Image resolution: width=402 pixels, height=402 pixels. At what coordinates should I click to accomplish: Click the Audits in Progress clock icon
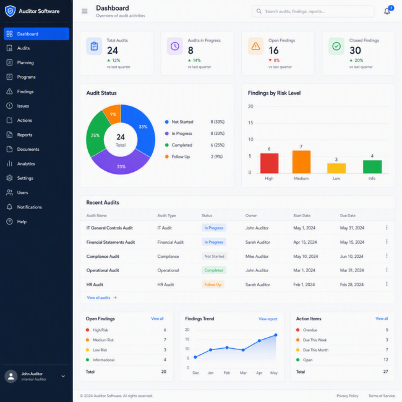(175, 46)
